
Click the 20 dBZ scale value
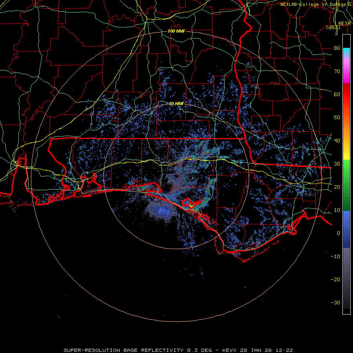pos(337,187)
